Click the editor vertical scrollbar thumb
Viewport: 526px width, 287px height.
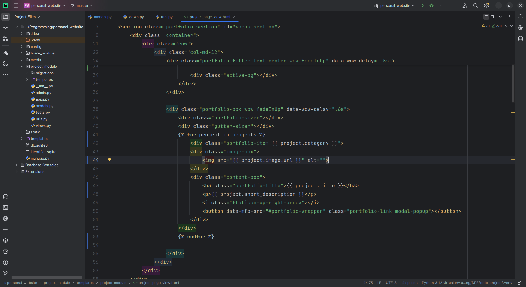tap(513, 84)
